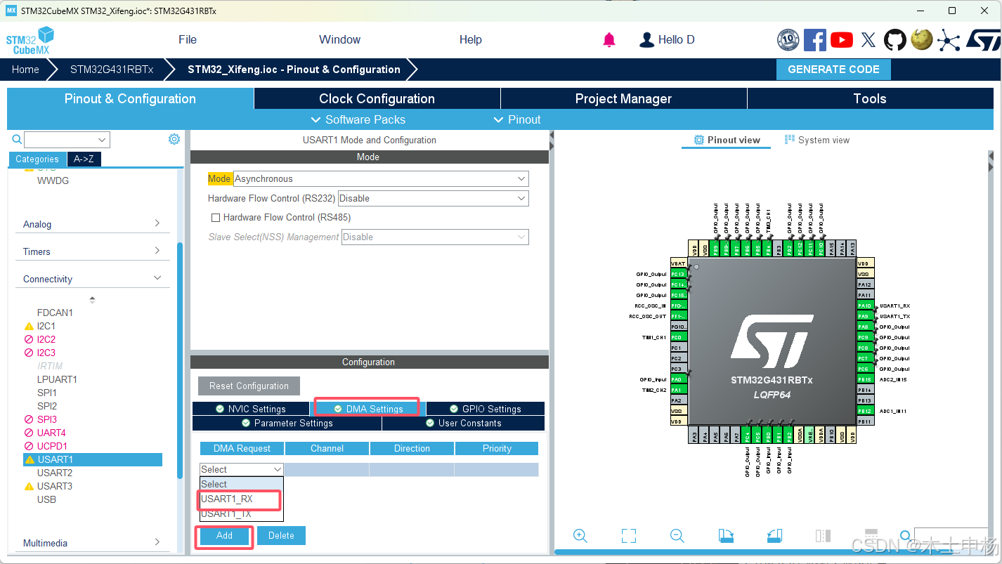The height and width of the screenshot is (564, 1002).
Task: Open the NVIC Settings tab
Action: (250, 409)
